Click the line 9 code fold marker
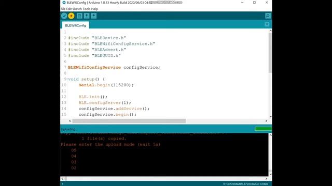This screenshot has height=186, width=332. point(67,79)
